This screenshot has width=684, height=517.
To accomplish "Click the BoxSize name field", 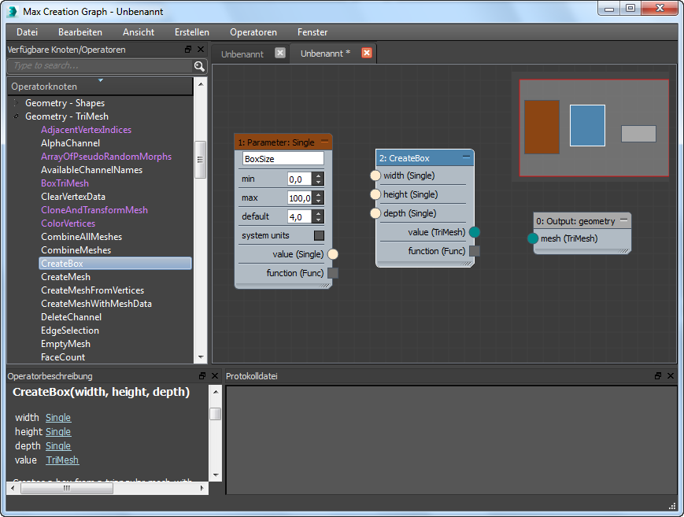I will 283,158.
